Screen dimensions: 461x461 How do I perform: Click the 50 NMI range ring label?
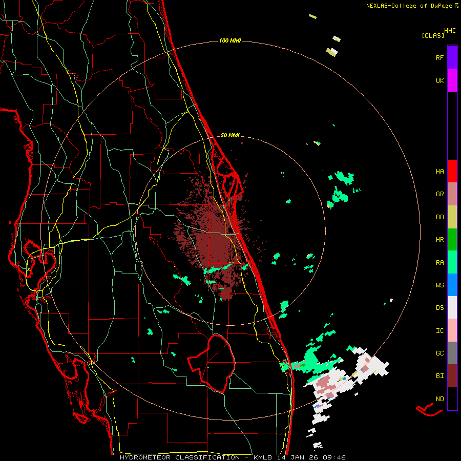click(x=230, y=135)
